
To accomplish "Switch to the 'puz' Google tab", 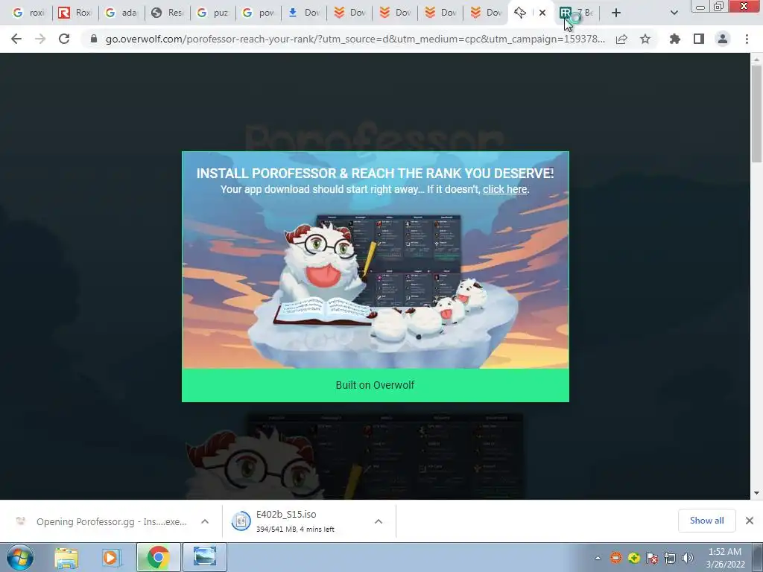I will pos(212,13).
